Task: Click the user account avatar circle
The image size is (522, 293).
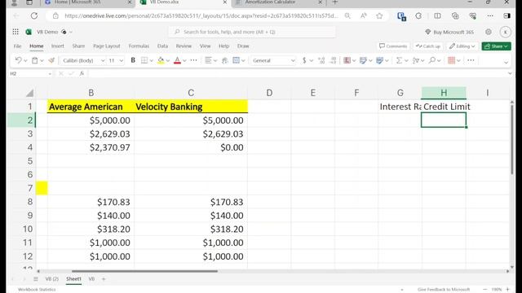Action: (506, 32)
